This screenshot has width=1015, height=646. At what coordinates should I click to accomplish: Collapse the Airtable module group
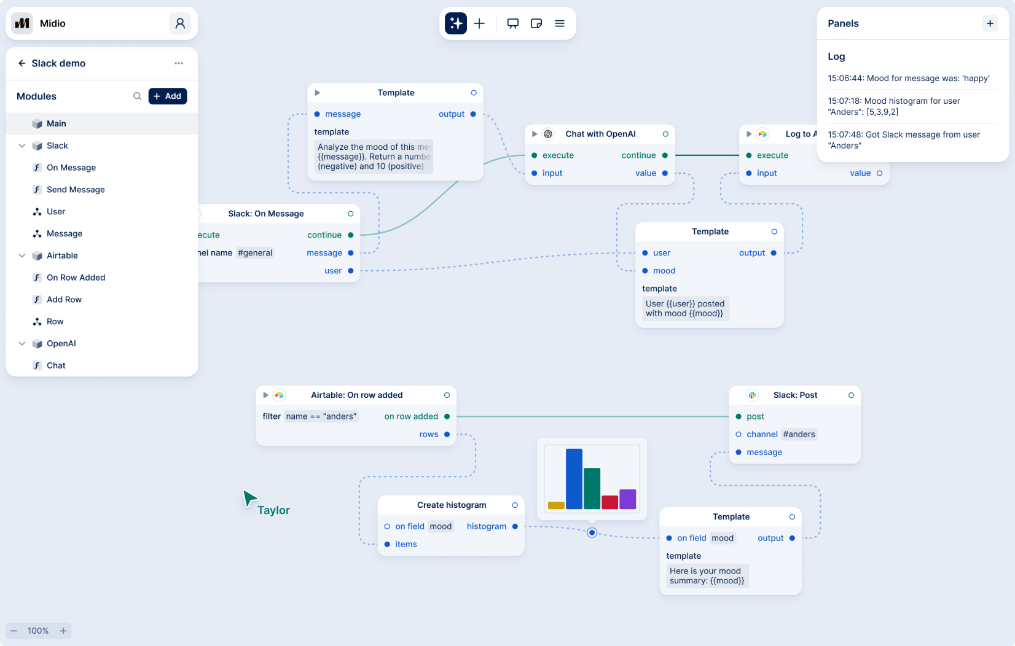22,255
